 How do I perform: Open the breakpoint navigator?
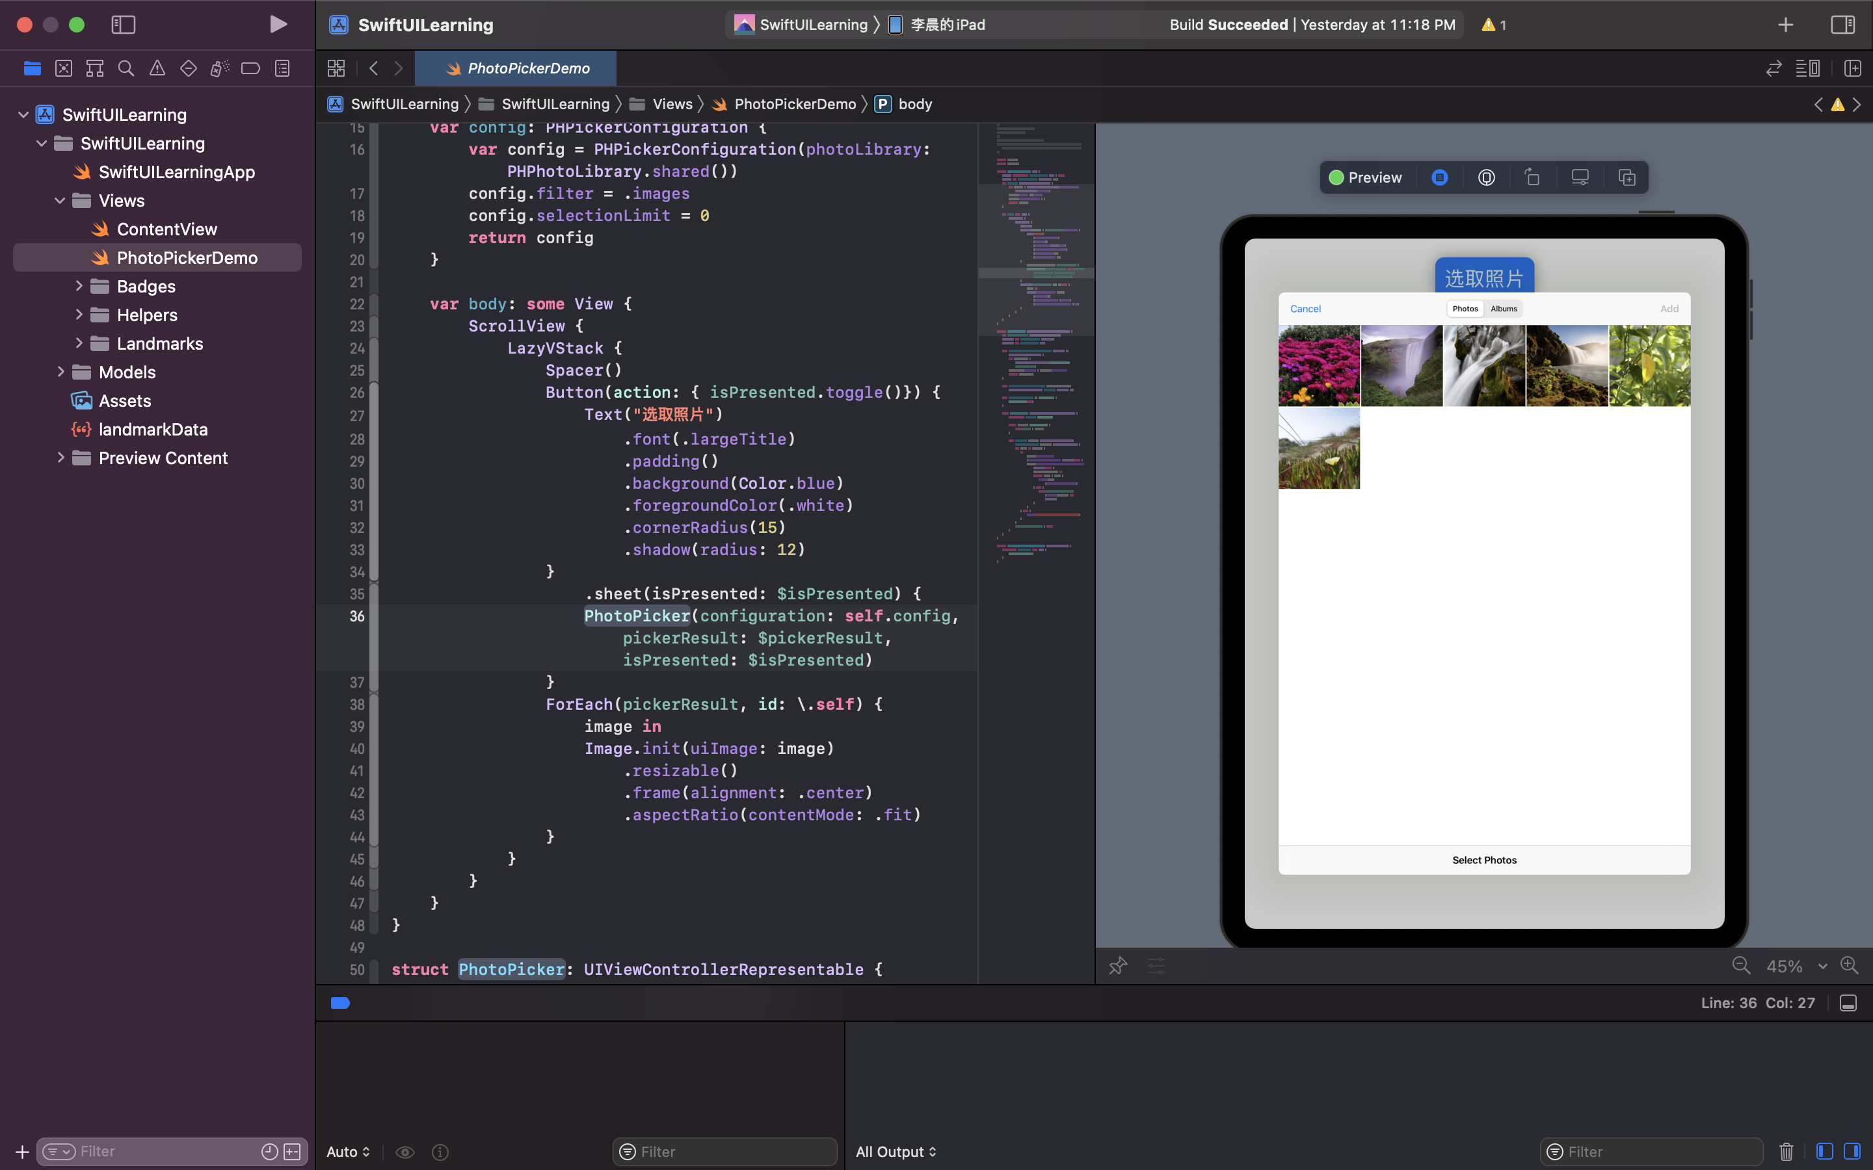(x=250, y=68)
